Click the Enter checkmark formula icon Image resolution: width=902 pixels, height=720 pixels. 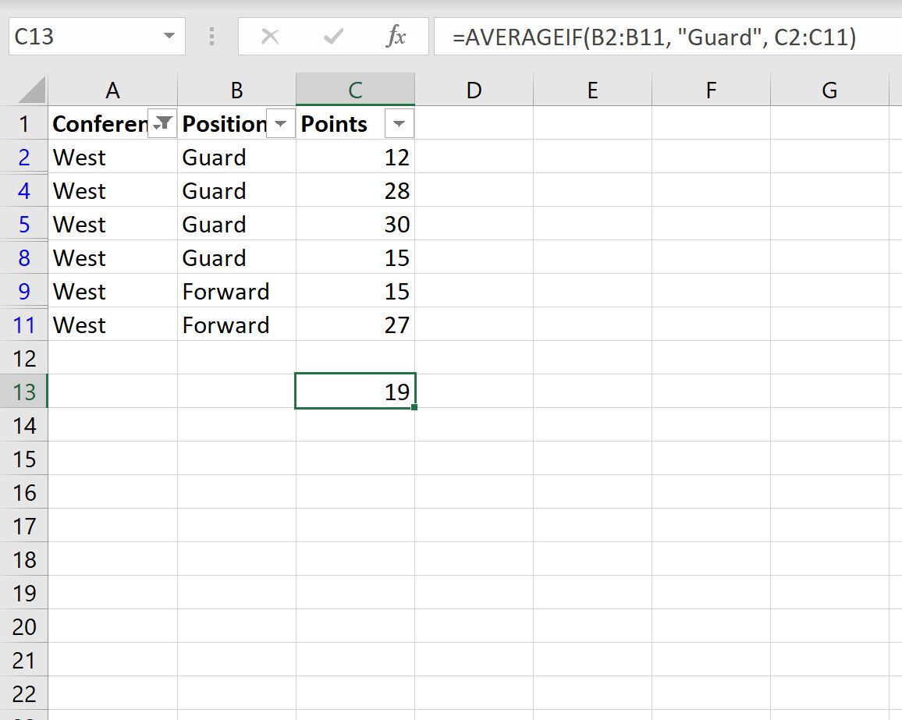[333, 37]
